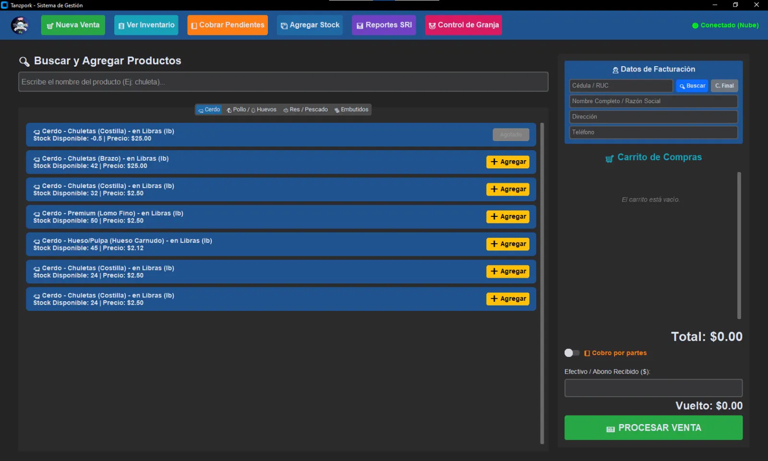Open Control de Granja
Image resolution: width=768 pixels, height=461 pixels.
pyautogui.click(x=463, y=25)
